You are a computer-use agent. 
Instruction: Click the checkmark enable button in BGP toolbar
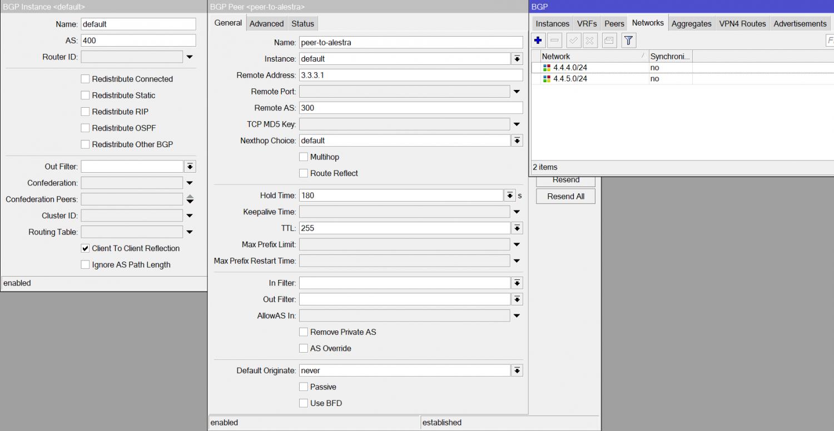pyautogui.click(x=574, y=41)
